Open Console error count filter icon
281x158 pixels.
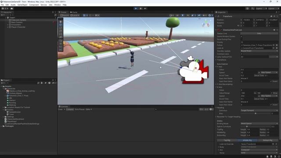(x=211, y=109)
